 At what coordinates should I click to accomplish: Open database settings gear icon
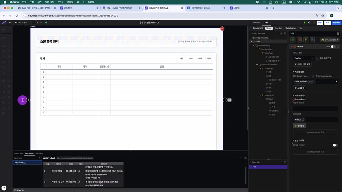(x=245, y=158)
